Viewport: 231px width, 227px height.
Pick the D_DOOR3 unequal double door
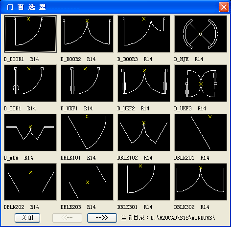144,34
